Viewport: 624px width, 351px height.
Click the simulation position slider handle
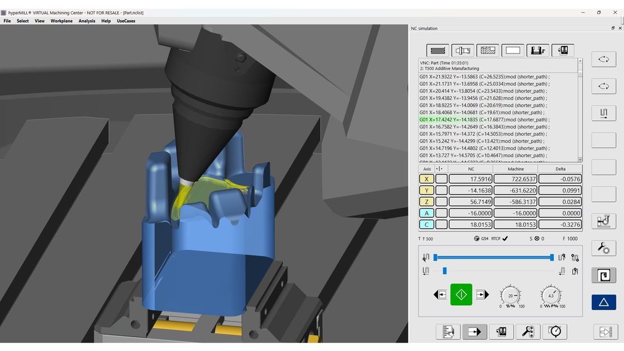click(x=444, y=271)
